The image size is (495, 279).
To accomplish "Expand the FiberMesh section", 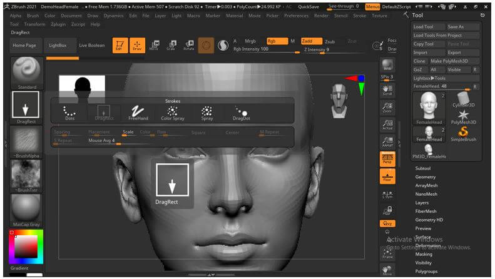I will tap(426, 211).
